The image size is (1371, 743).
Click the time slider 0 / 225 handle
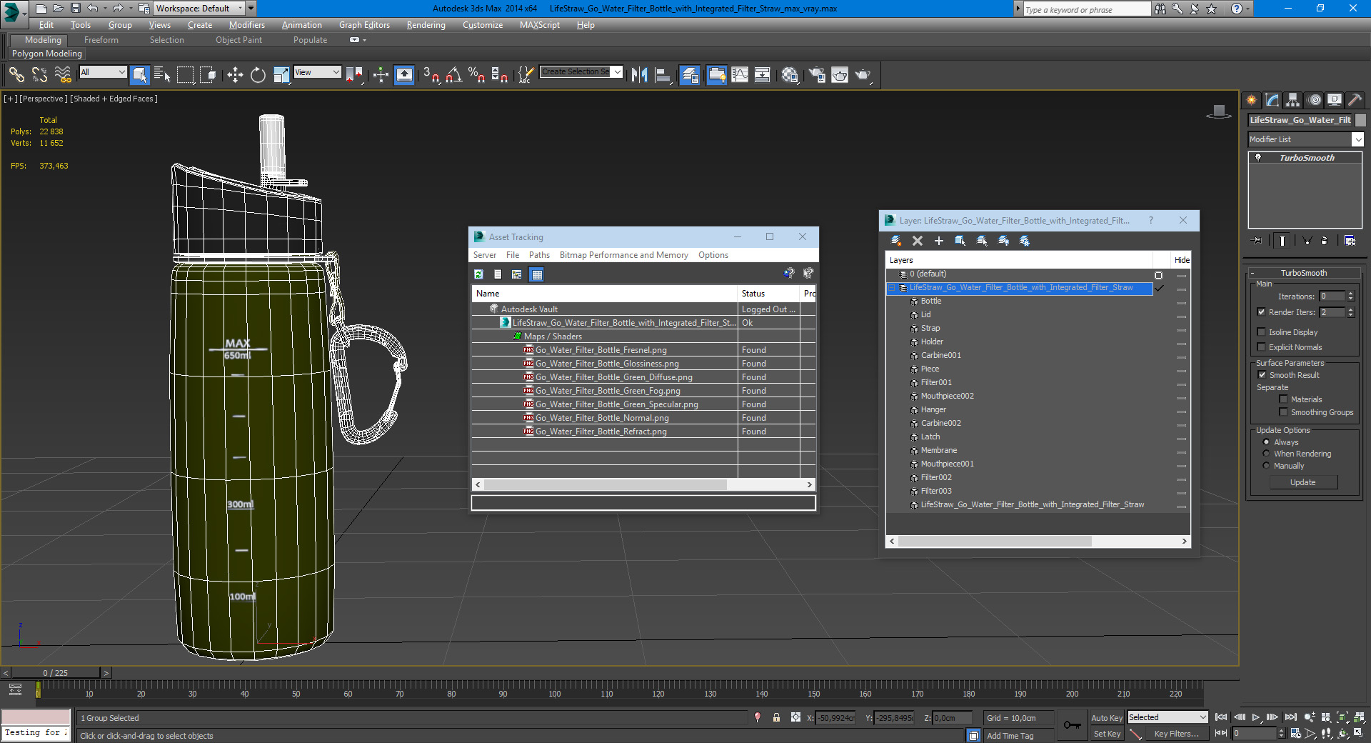(x=55, y=673)
